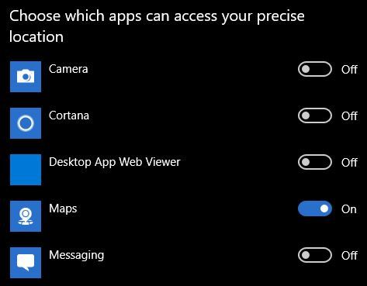Click the Cortana circle icon
The height and width of the screenshot is (286, 367).
pyautogui.click(x=26, y=123)
